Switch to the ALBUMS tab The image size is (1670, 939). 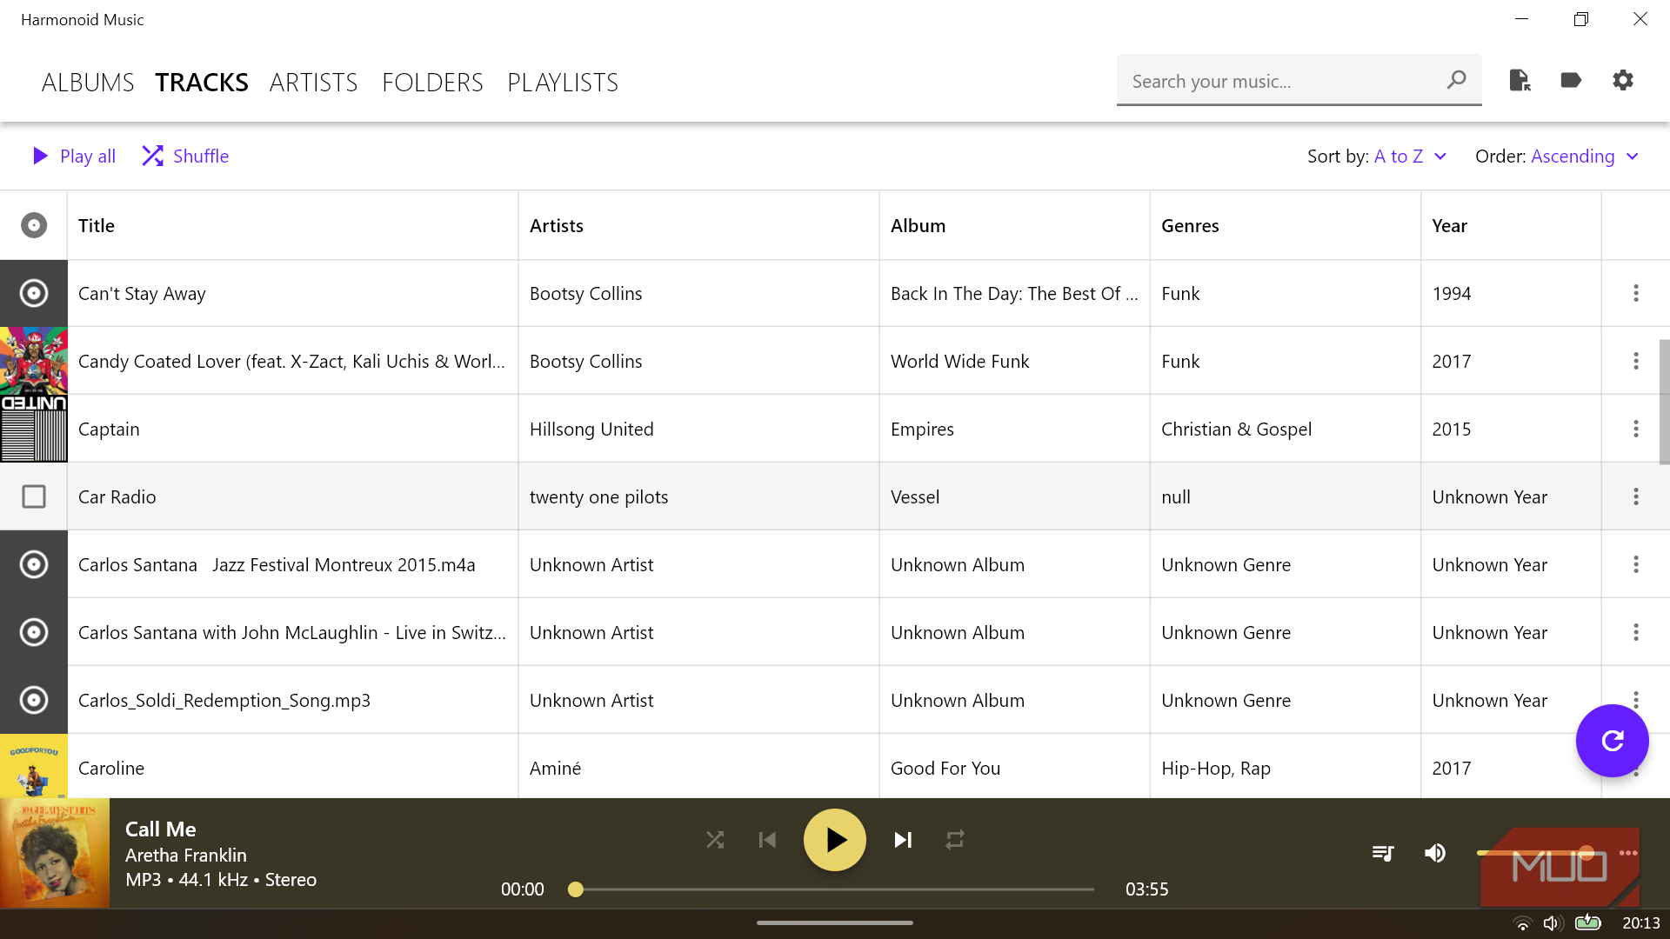[88, 83]
